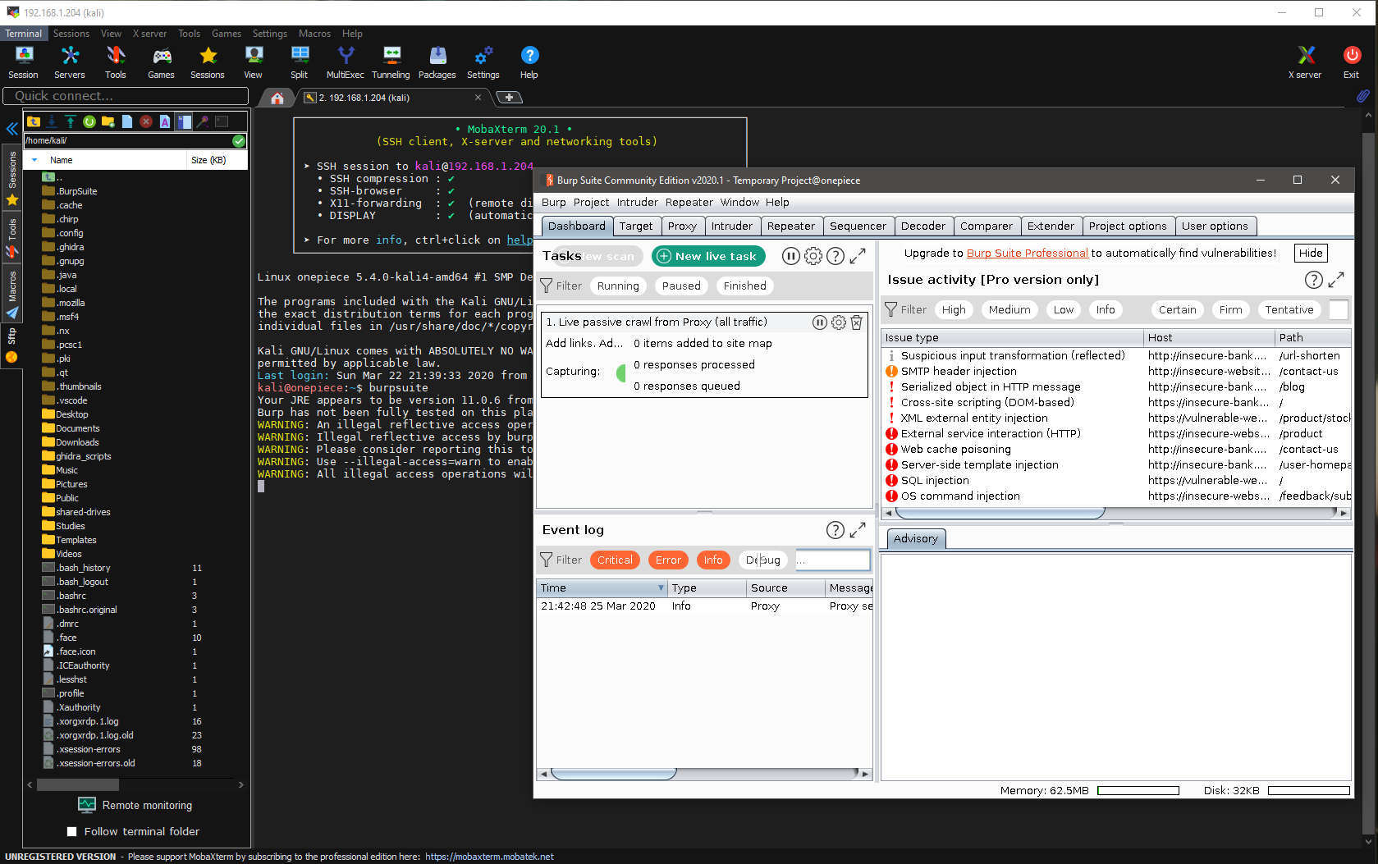The width and height of the screenshot is (1378, 864).
Task: Toggle the Finished task filter
Action: 744,286
